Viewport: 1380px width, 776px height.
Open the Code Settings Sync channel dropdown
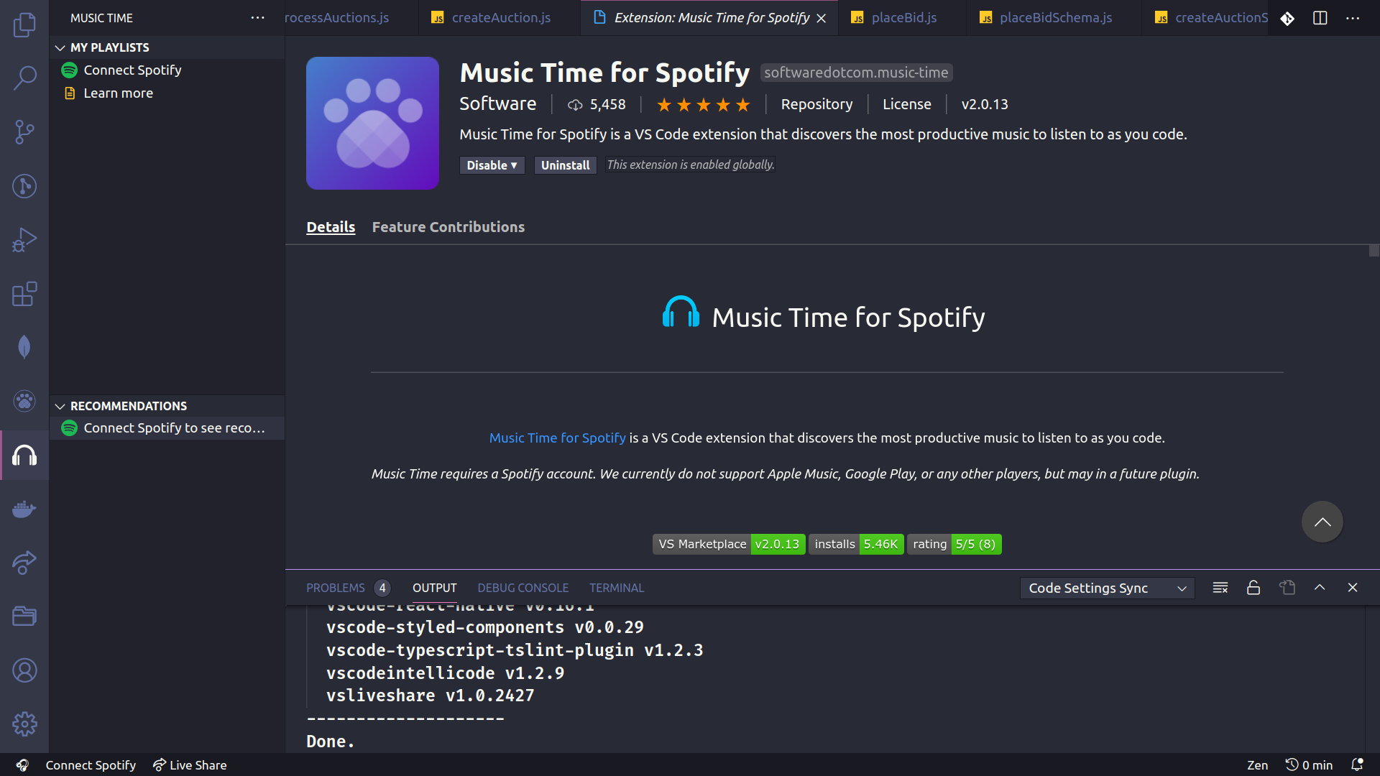coord(1107,588)
